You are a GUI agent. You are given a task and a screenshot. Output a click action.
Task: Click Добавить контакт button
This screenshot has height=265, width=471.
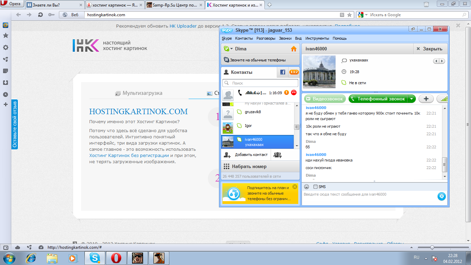pos(246,155)
